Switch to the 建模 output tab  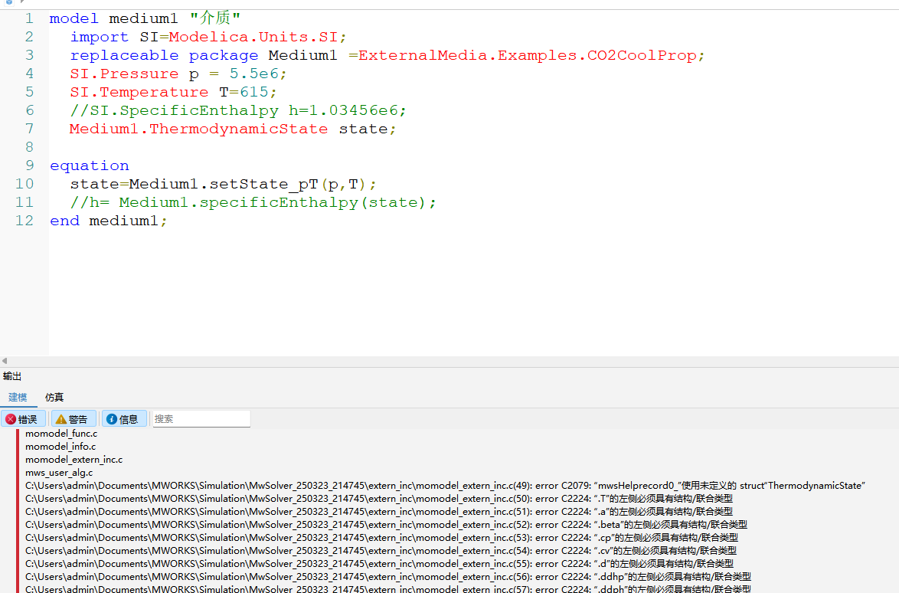click(18, 398)
